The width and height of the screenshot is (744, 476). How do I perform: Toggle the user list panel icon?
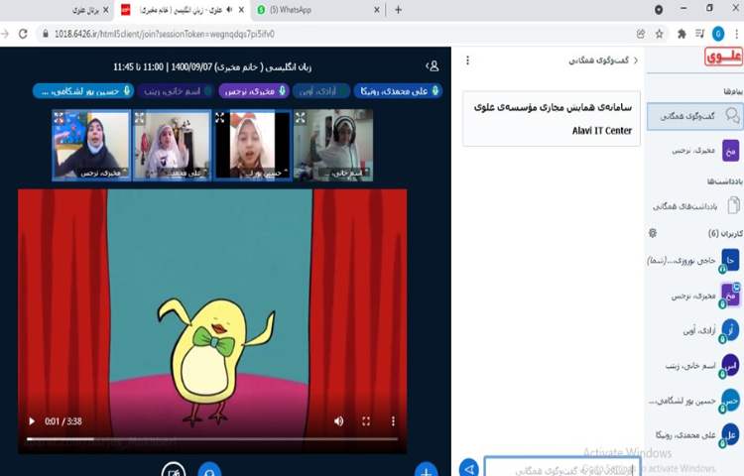click(433, 66)
